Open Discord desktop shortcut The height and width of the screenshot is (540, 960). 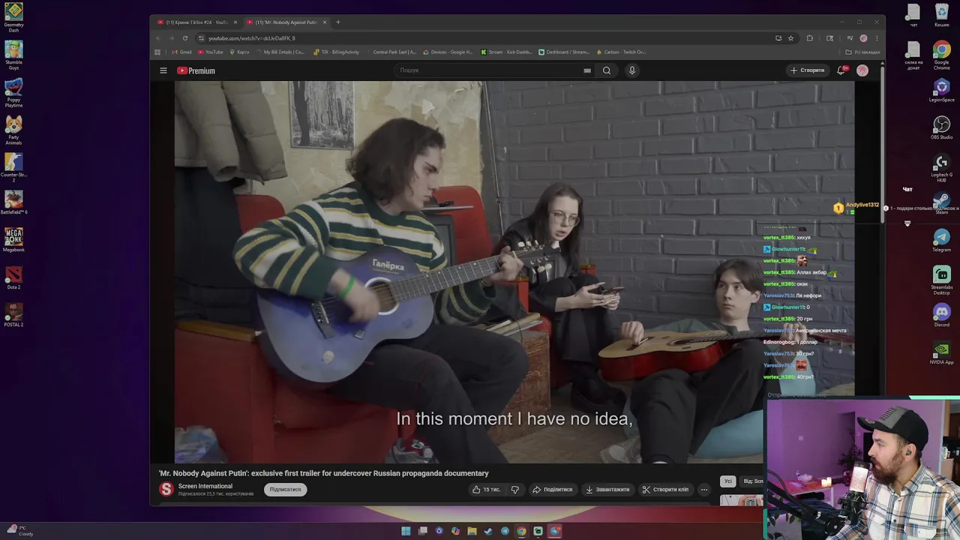coord(941,315)
